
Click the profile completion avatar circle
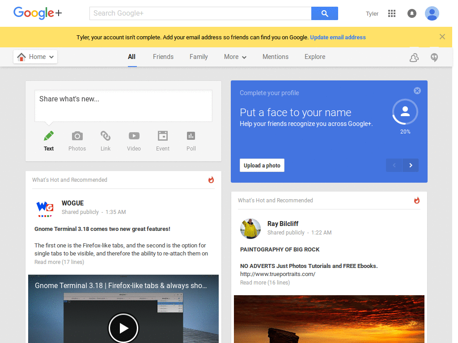point(405,112)
